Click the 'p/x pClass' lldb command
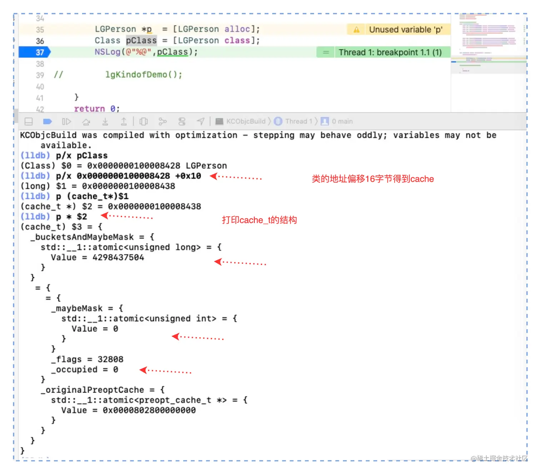The image size is (540, 474). click(82, 155)
